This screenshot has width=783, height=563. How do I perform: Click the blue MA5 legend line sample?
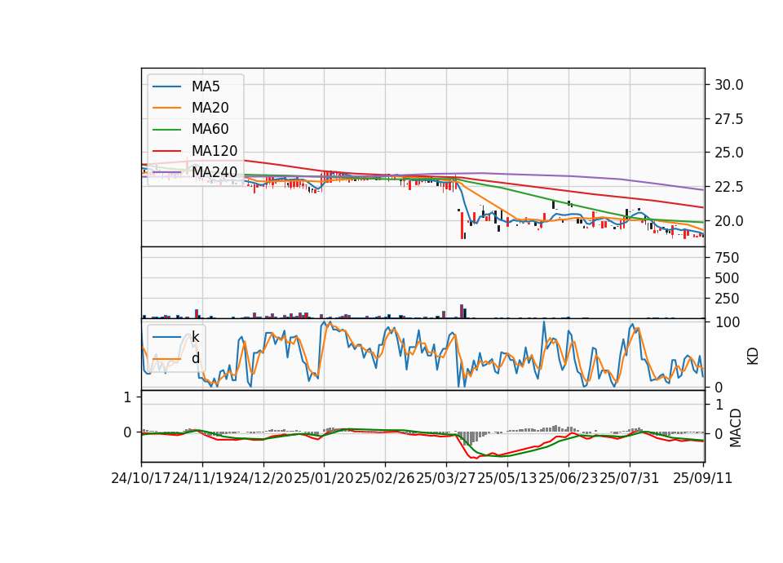tap(166, 87)
